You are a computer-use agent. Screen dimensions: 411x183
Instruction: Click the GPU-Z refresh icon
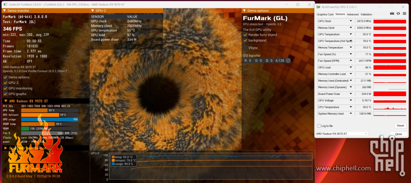398,13
